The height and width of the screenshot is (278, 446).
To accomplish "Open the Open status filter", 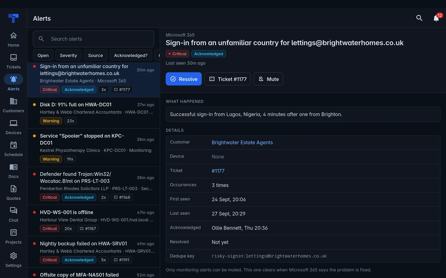I will tap(43, 55).
